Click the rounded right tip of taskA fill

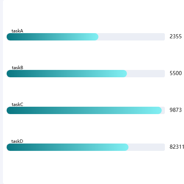96,37
